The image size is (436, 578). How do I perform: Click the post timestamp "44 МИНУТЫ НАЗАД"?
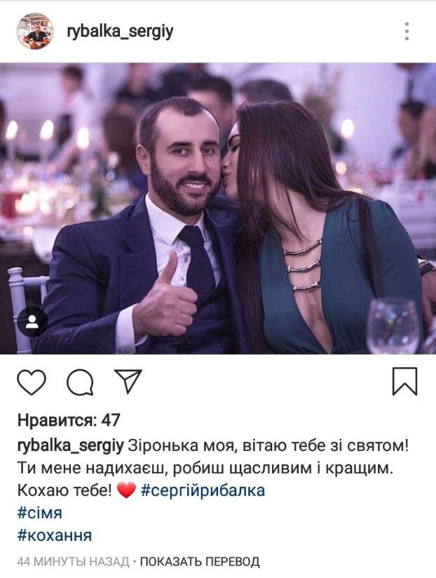[73, 562]
